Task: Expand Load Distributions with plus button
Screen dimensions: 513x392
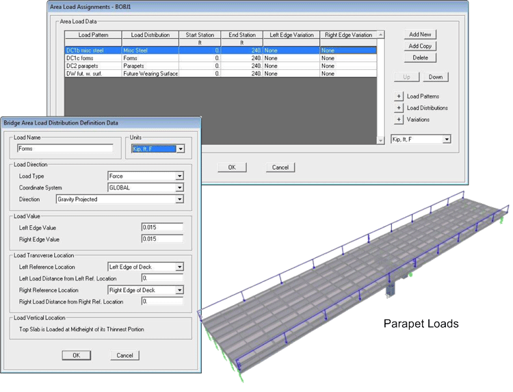Action: coord(399,108)
